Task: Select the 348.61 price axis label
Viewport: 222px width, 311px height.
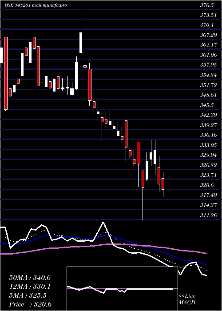Action: [208, 95]
